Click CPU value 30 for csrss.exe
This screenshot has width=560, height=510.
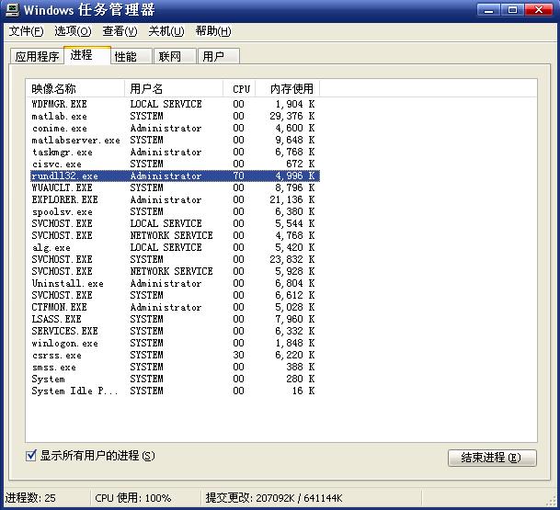pyautogui.click(x=238, y=355)
